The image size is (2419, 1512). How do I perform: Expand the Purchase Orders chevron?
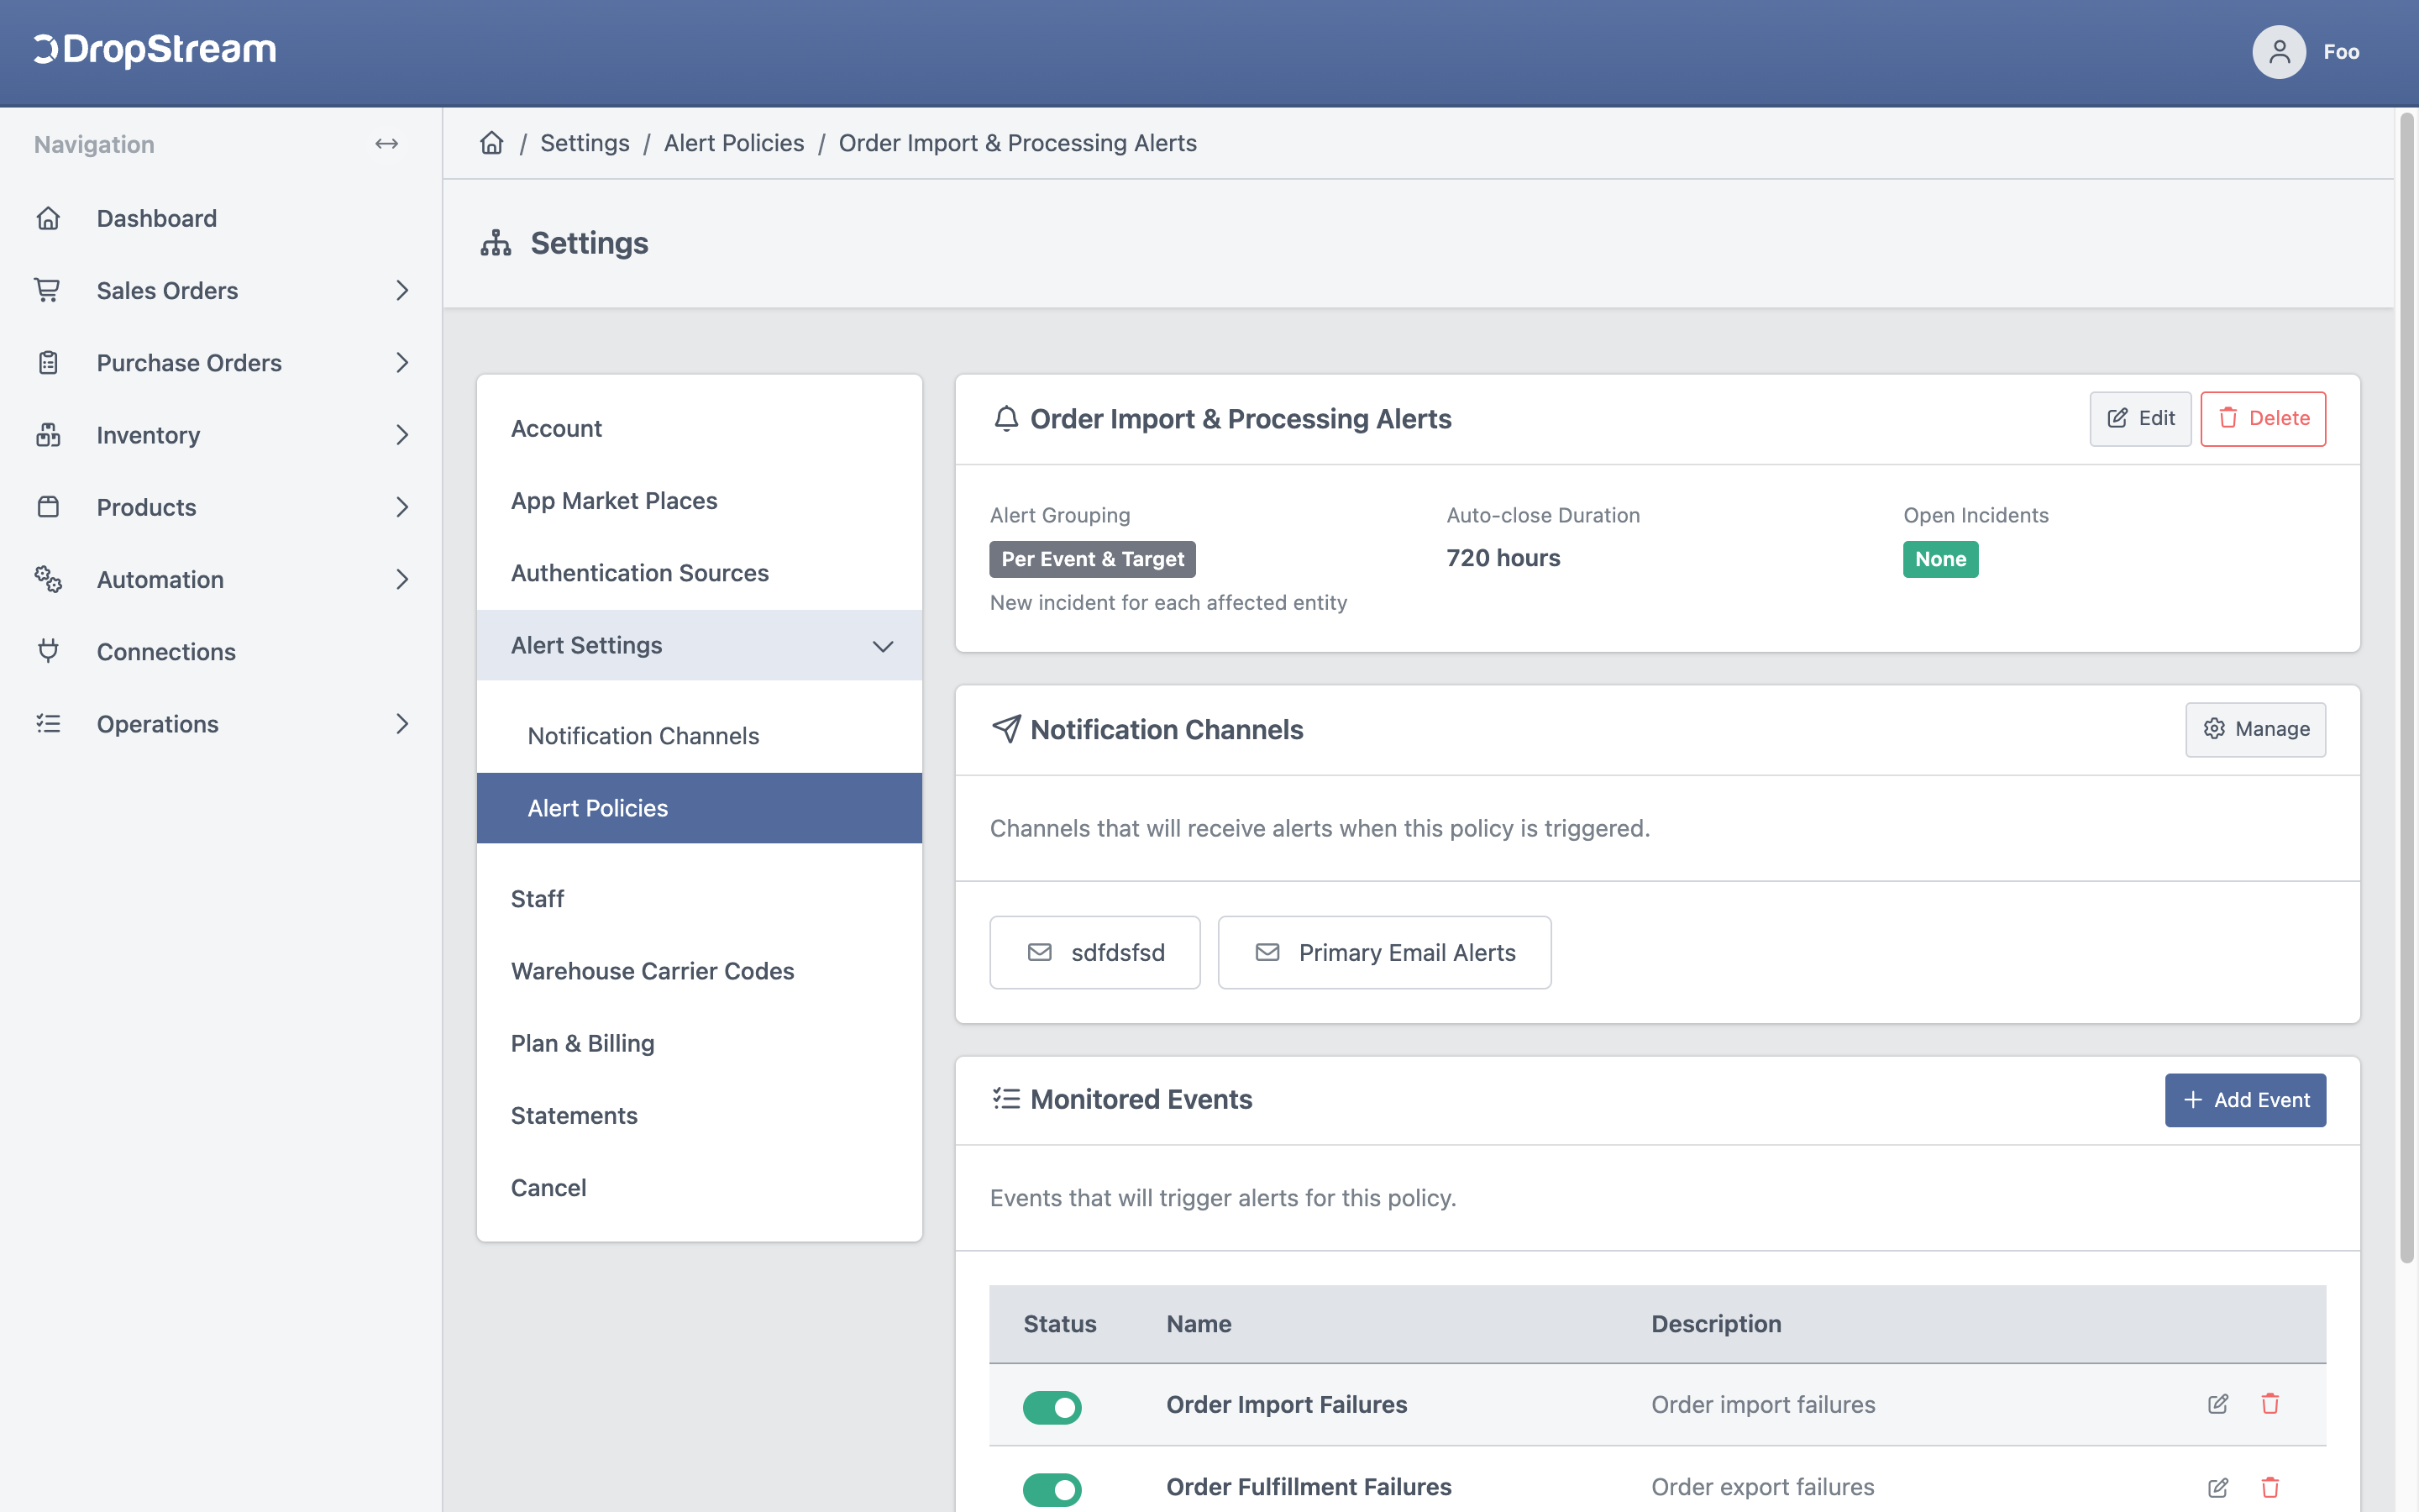click(401, 363)
